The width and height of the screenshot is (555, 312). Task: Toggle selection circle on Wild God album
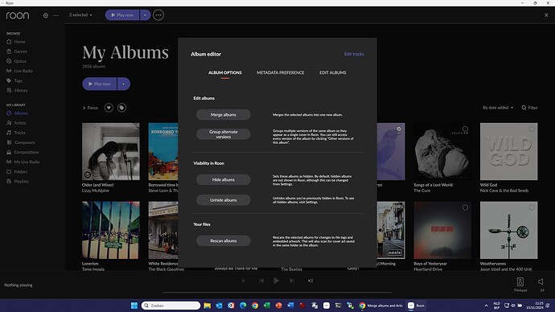click(532, 129)
